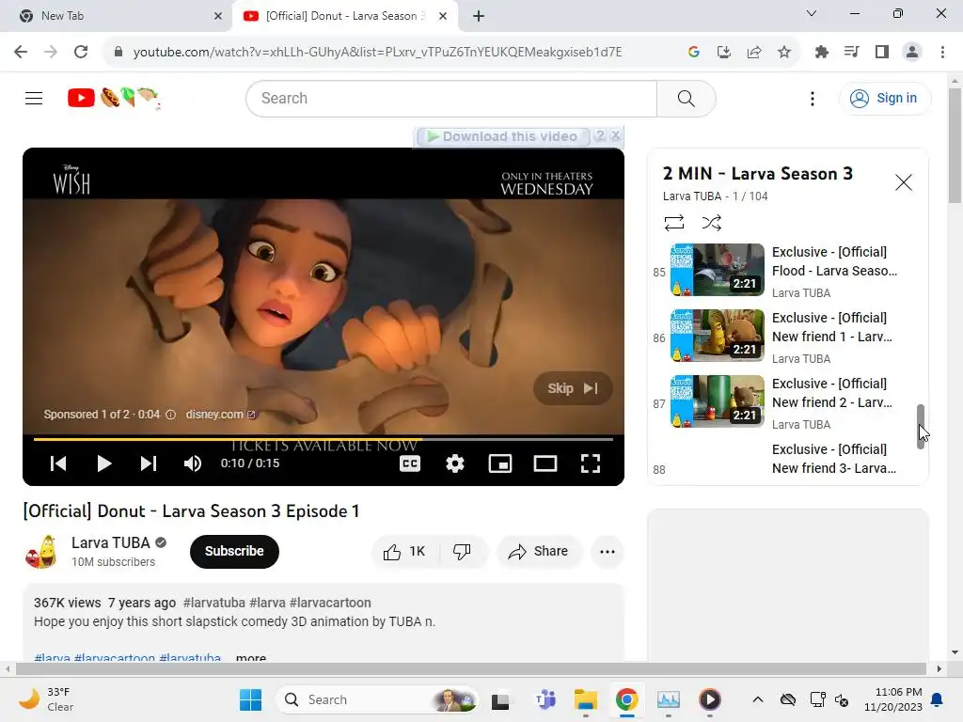Viewport: 963px width, 722px height.
Task: Open Windows Start menu
Action: click(x=250, y=699)
